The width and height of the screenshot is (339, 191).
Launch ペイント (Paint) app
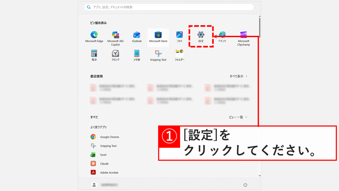pos(222,37)
